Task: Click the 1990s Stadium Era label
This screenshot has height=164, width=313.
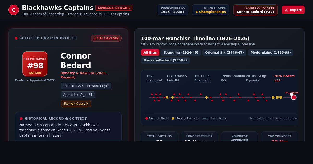Action: [x=233, y=78]
